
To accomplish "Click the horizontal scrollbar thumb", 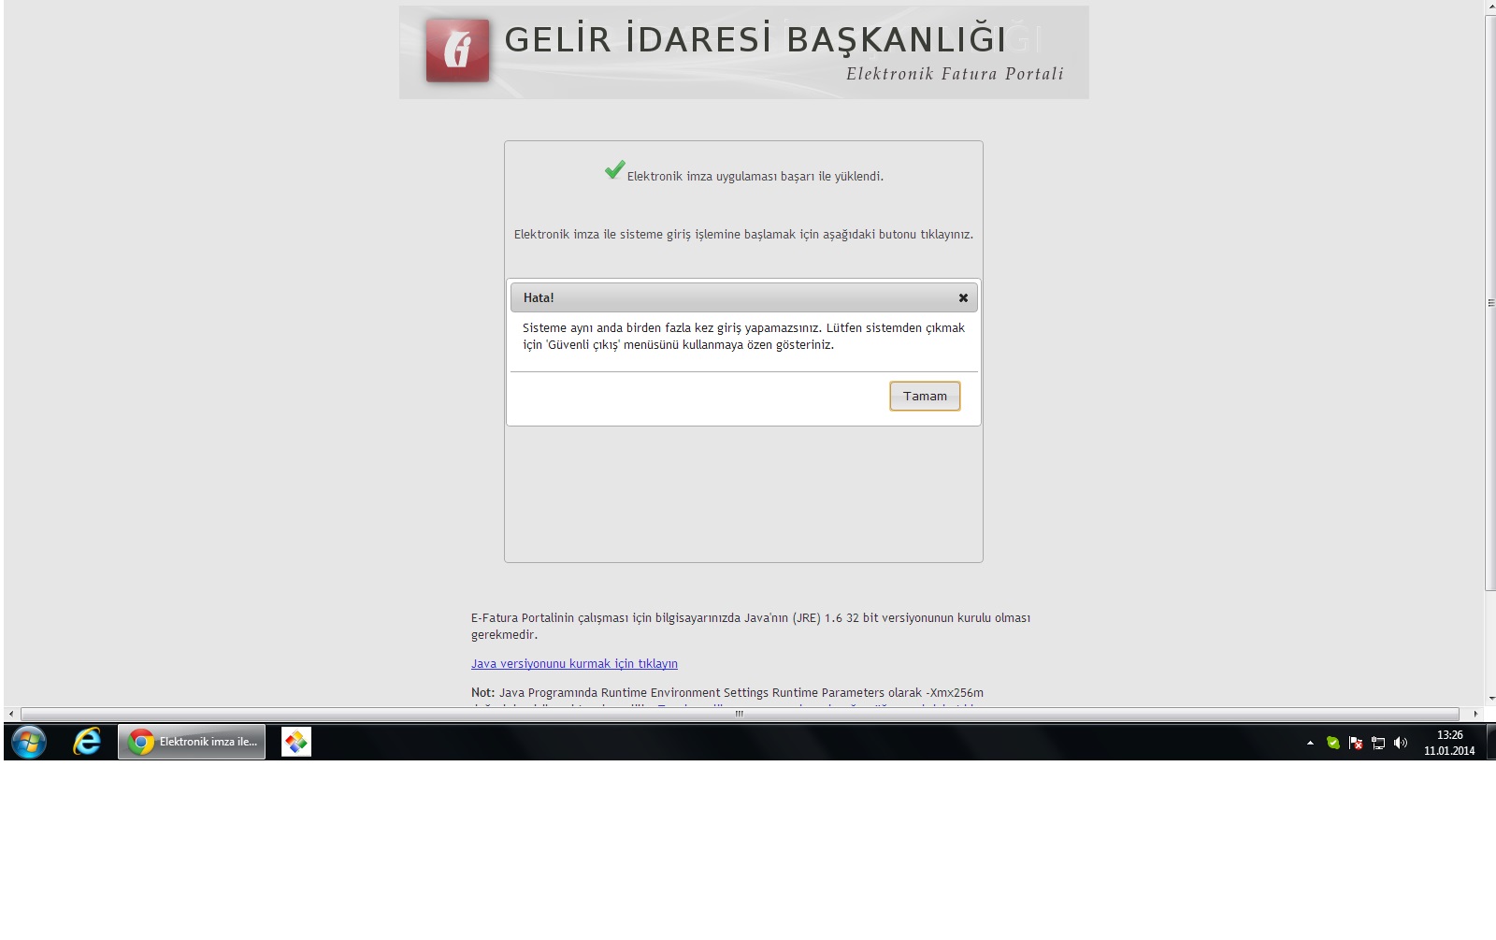I will 739,714.
